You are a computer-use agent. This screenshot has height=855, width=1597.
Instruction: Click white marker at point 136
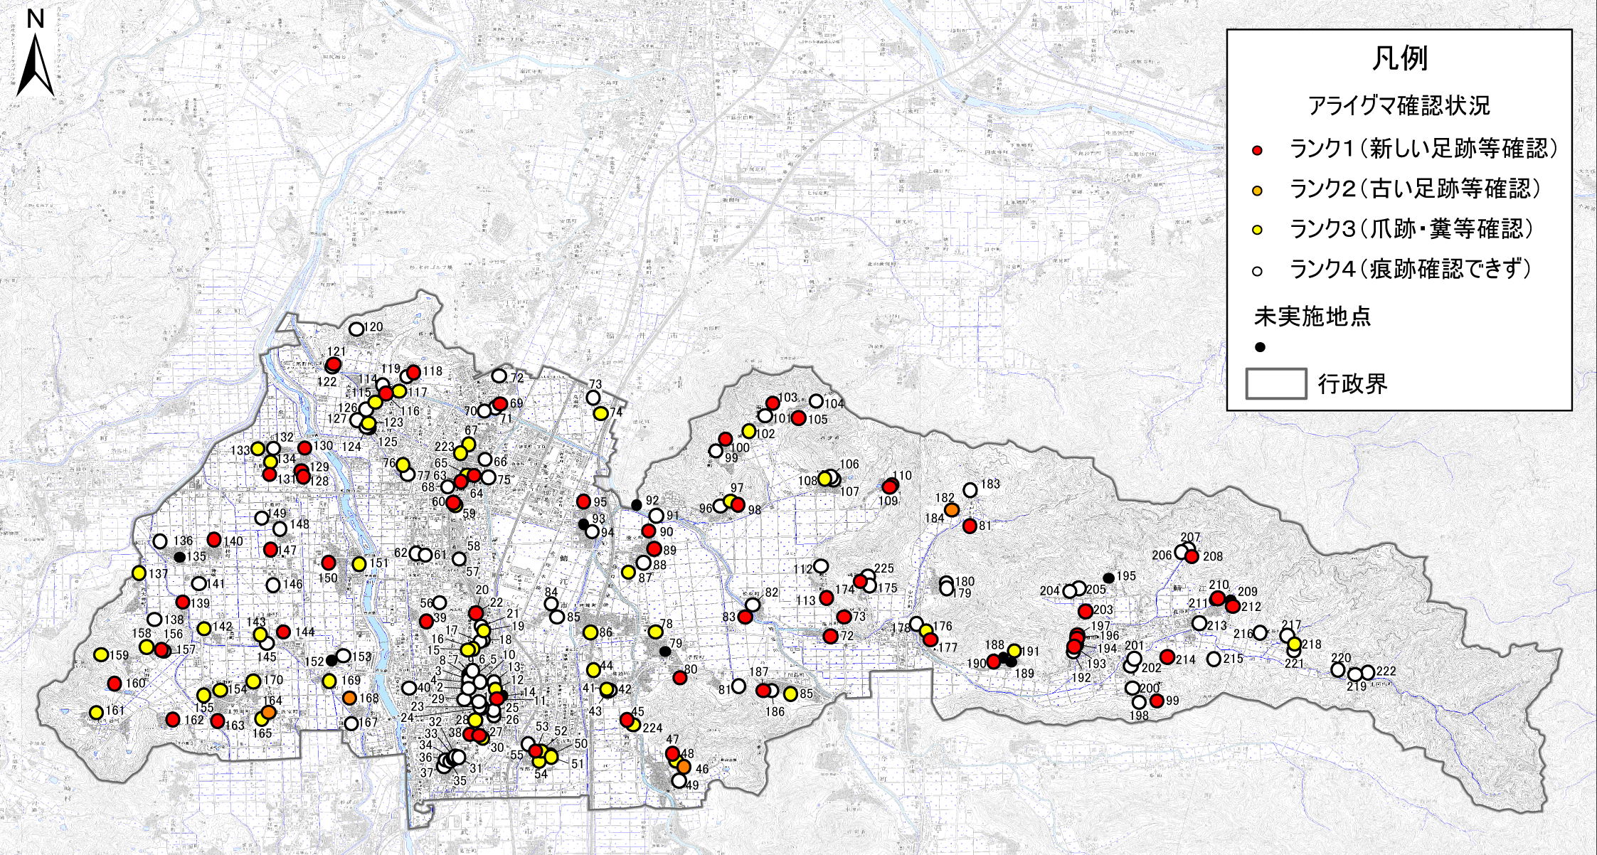(x=160, y=541)
